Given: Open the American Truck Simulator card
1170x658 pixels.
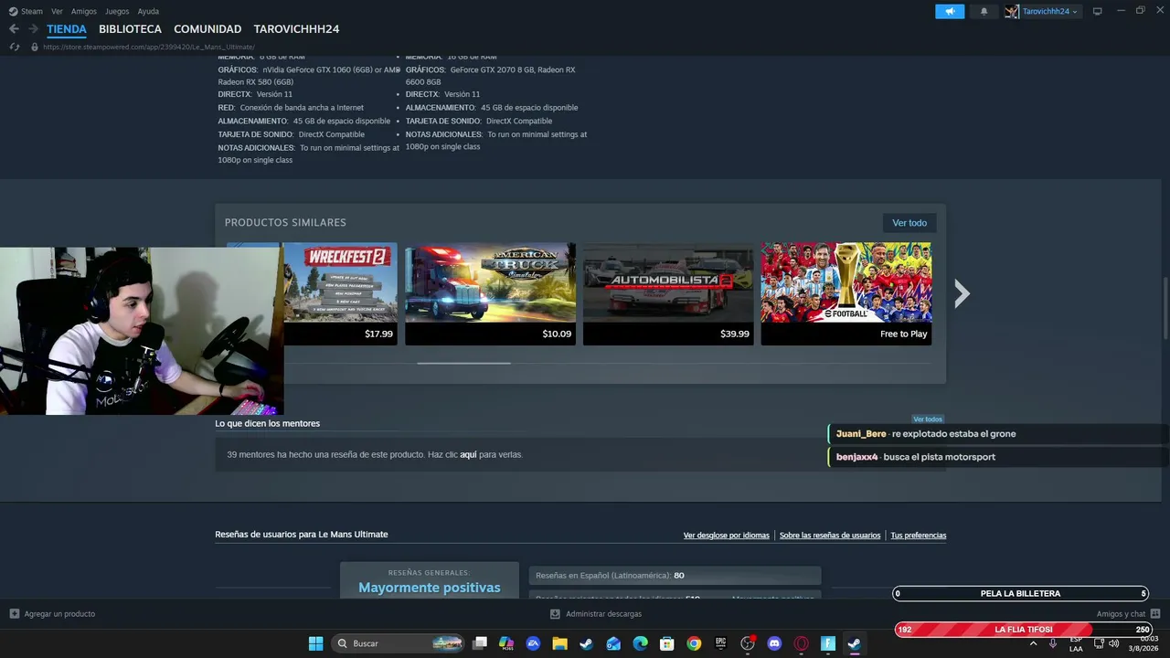Looking at the screenshot, I should 490,293.
